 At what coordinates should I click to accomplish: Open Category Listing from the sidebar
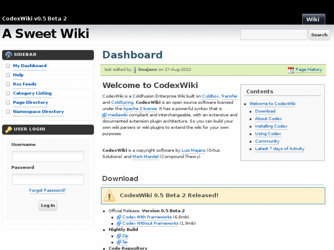click(32, 93)
